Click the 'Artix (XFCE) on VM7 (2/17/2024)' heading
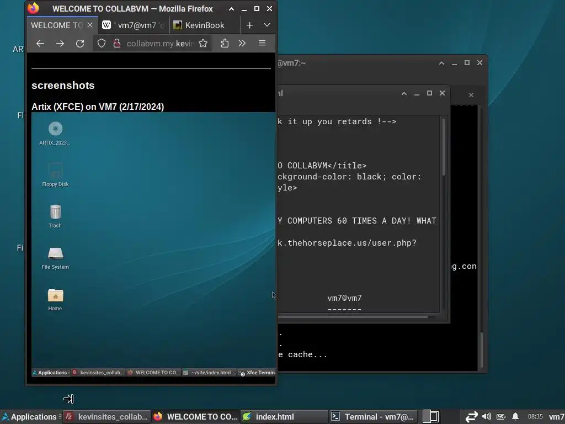This screenshot has width=565, height=424. pyautogui.click(x=98, y=107)
